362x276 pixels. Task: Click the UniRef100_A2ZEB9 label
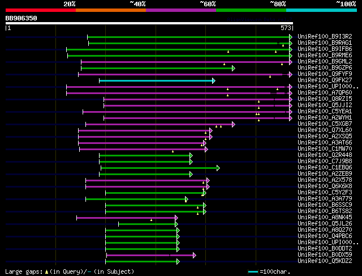[x=325, y=174]
